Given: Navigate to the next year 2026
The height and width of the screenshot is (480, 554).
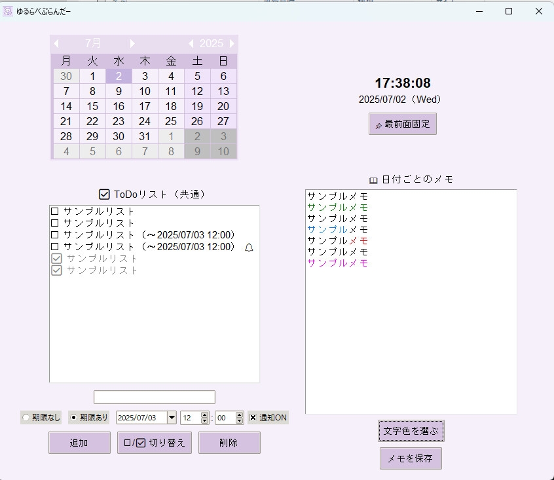Looking at the screenshot, I should (232, 43).
